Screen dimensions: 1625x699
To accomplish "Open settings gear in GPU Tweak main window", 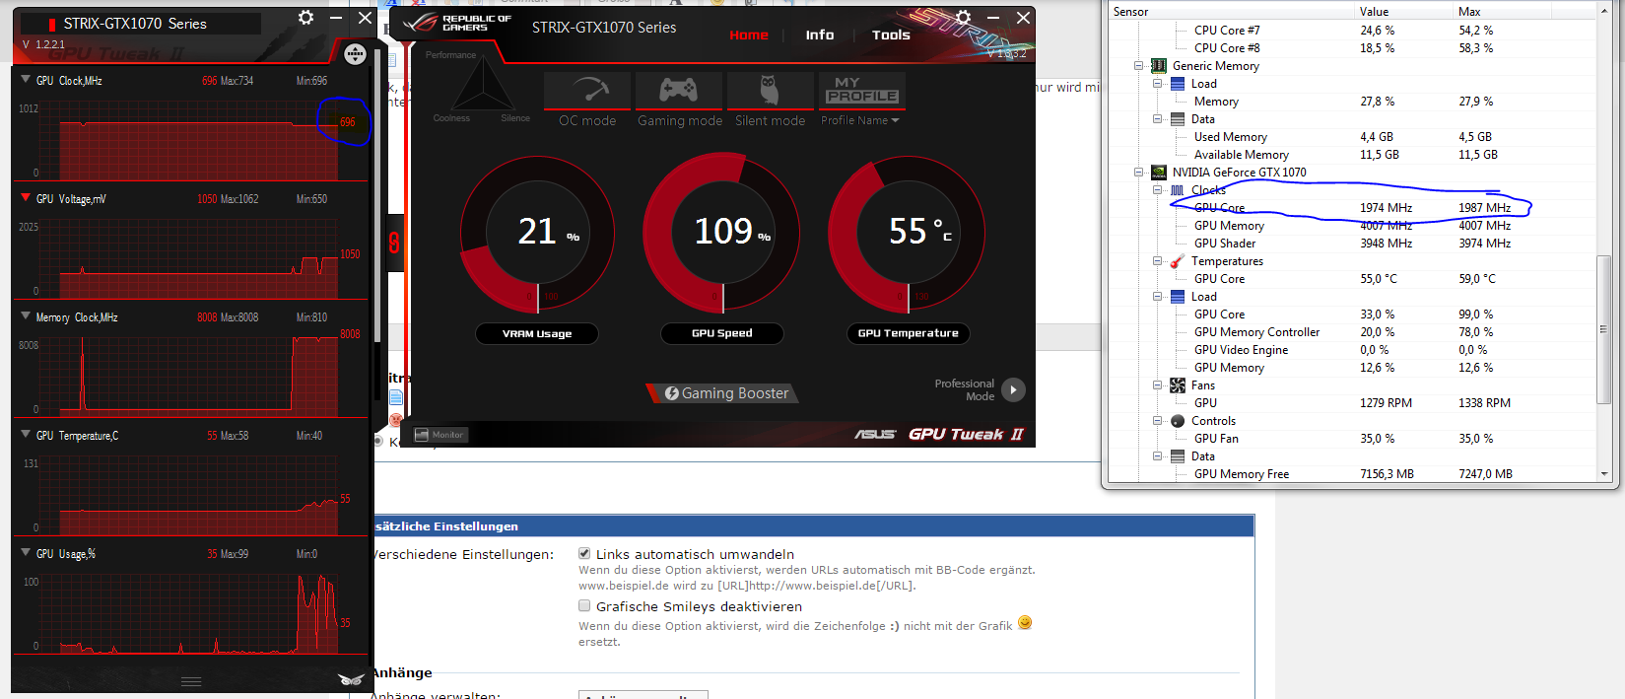I will coord(964,17).
